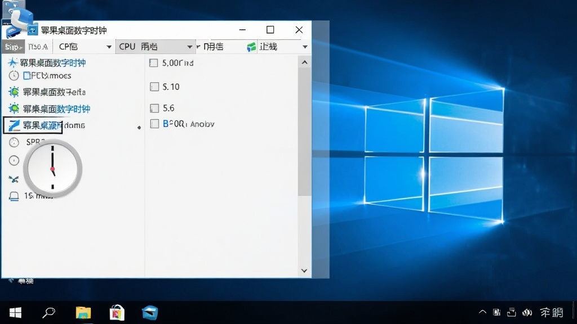
Task: Open the rightmost toolbar dropdown arrow
Action: coord(305,47)
